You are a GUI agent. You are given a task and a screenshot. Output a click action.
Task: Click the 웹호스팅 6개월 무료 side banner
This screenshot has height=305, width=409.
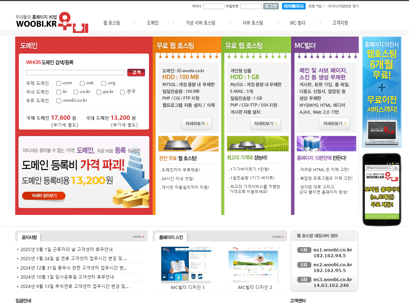tap(382, 92)
